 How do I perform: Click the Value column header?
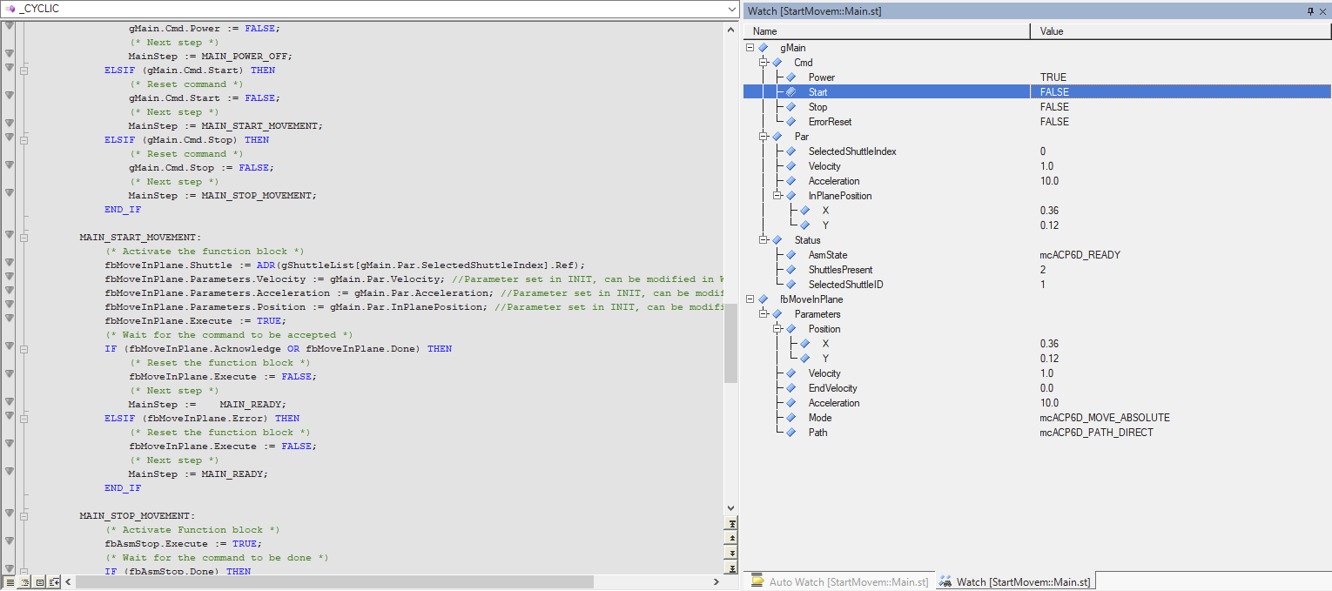click(1181, 31)
